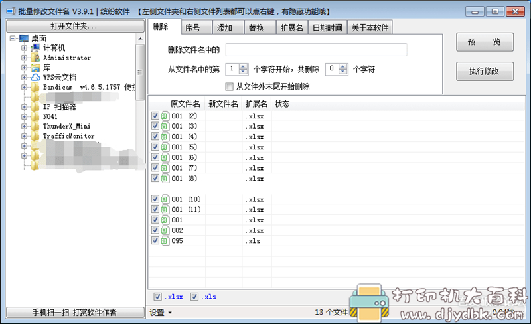The height and width of the screenshot is (324, 531).
Task: Click the 新文件名 column header
Action: click(223, 104)
